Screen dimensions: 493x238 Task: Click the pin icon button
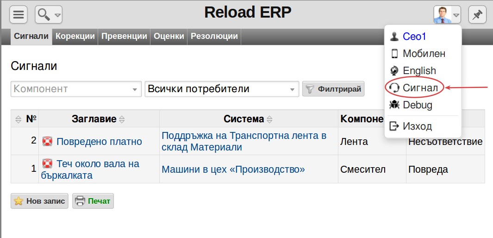click(x=477, y=14)
